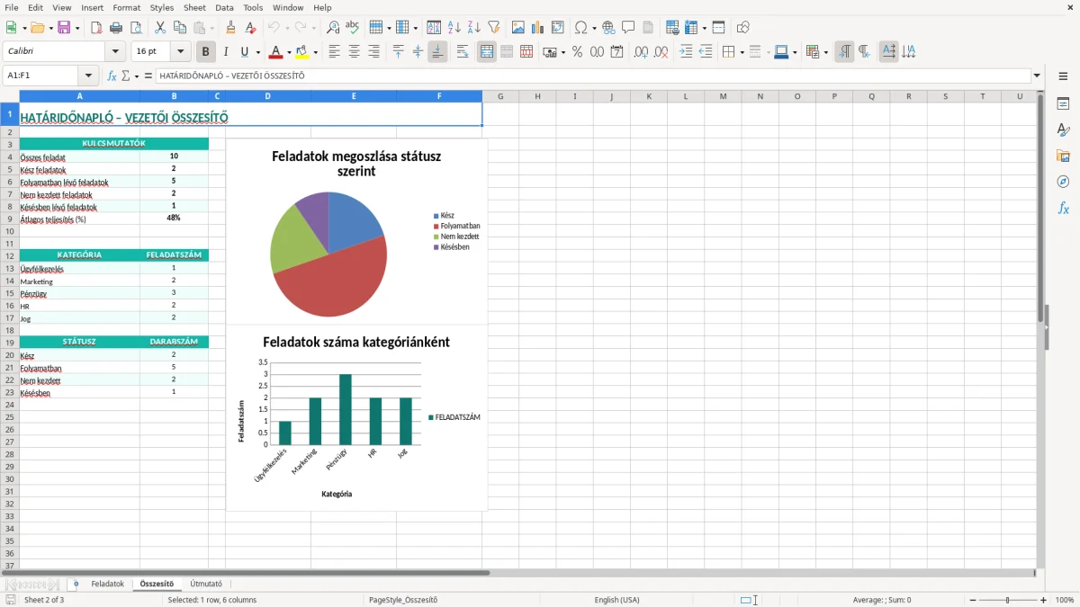Add a decimal place
Viewport: 1080px width, 607px height.
pos(641,52)
